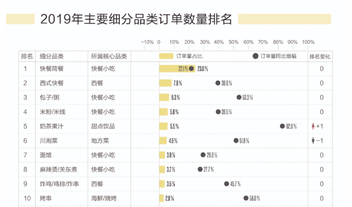This screenshot has height=207, width=352.
Task: Click the 川湘菜 category cell
Action: [49, 141]
